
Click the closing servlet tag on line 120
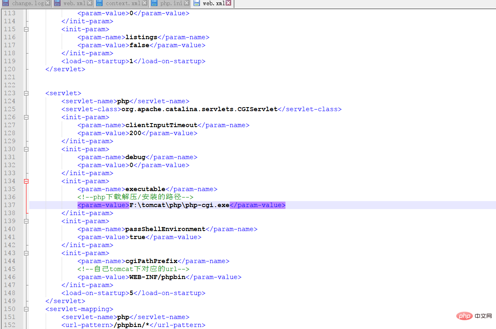(65, 69)
